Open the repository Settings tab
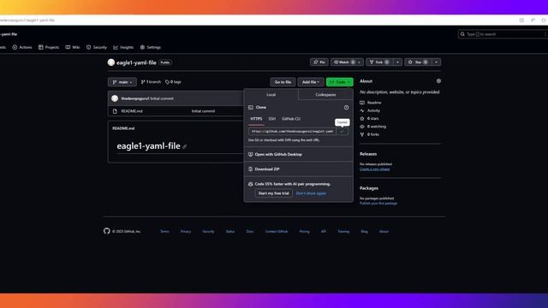 point(151,47)
